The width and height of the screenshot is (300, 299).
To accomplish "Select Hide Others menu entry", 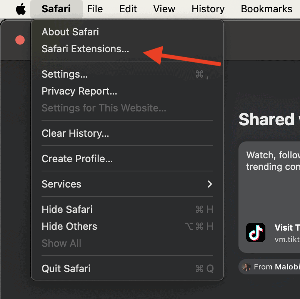I will pyautogui.click(x=70, y=226).
